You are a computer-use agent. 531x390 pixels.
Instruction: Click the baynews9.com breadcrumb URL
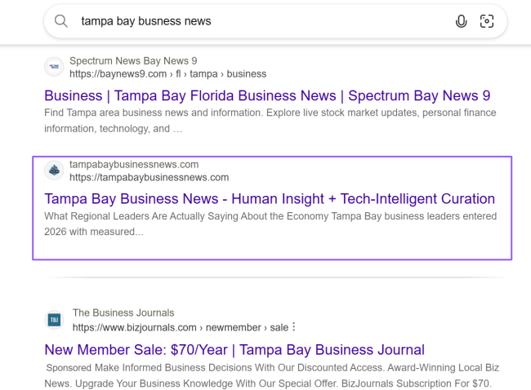(168, 73)
